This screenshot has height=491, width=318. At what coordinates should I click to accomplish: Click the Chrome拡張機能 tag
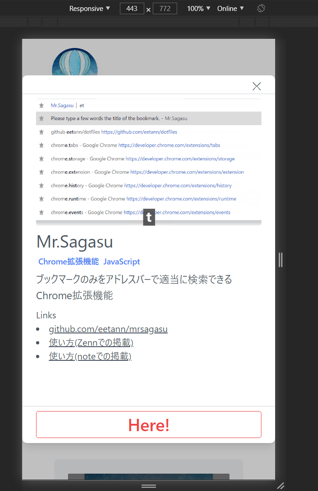[x=68, y=261]
